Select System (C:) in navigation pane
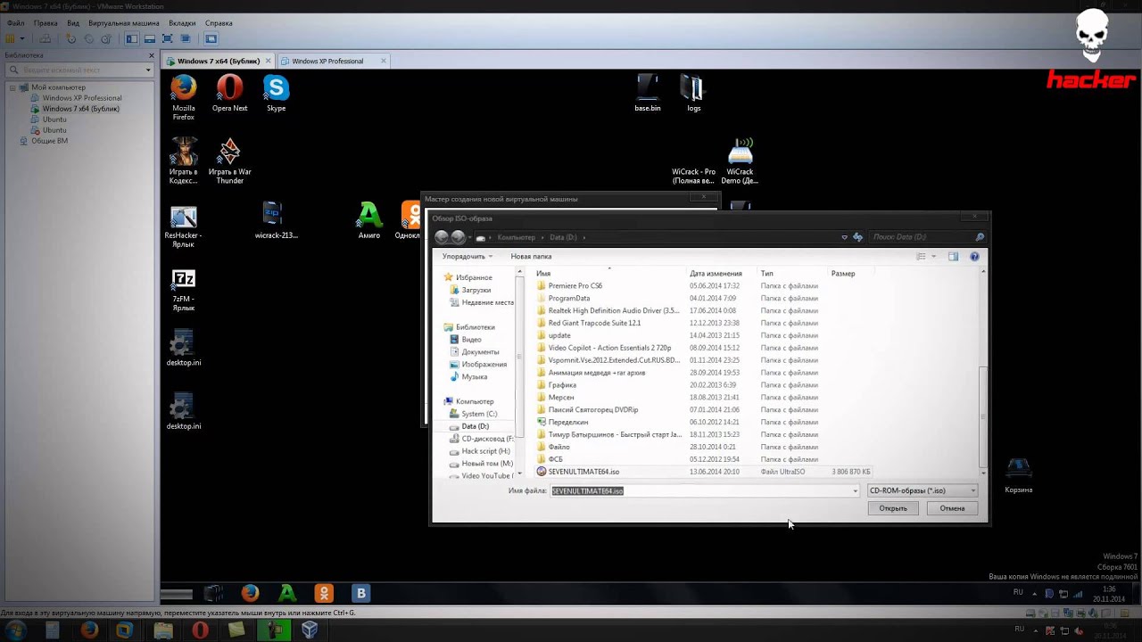1142x642 pixels. (x=479, y=414)
